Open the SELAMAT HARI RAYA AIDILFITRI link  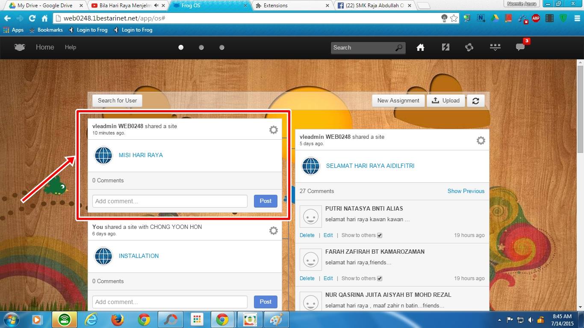click(x=370, y=166)
